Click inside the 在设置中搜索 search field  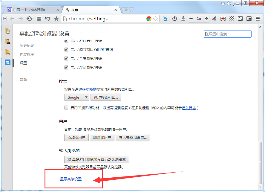tap(228, 34)
